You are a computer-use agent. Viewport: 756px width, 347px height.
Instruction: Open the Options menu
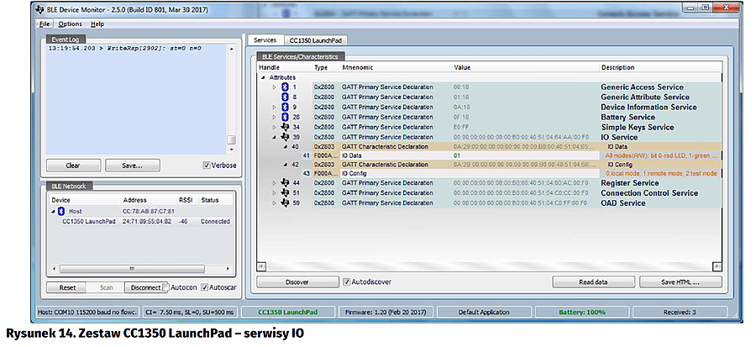click(x=71, y=24)
